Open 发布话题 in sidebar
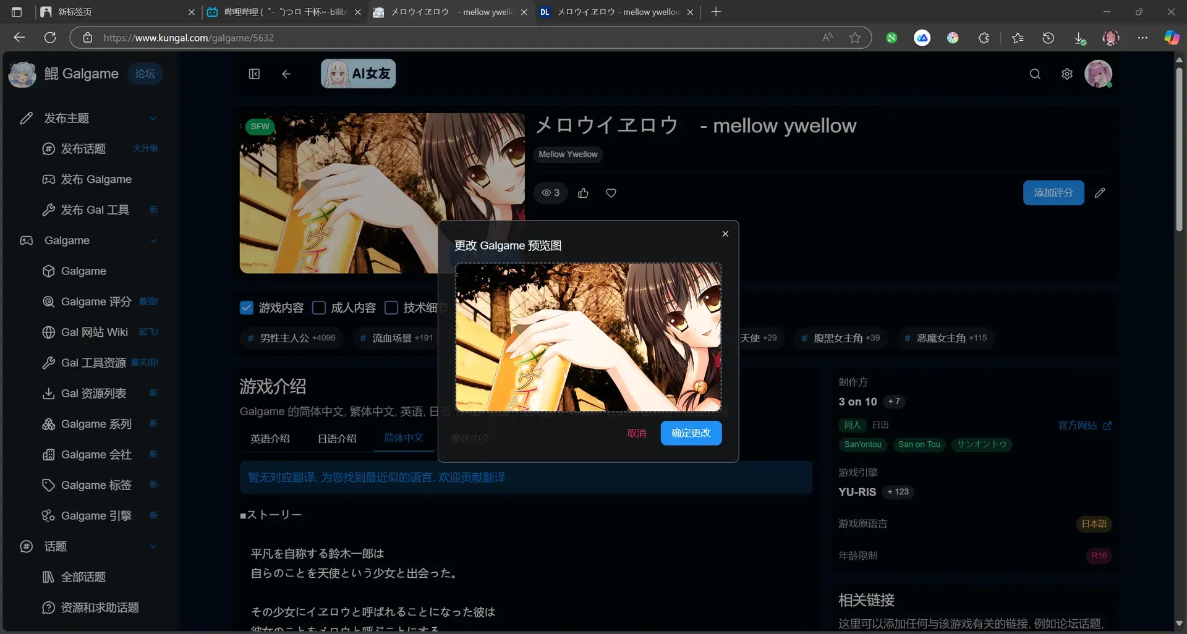Viewport: 1187px width, 634px height. (x=99, y=149)
